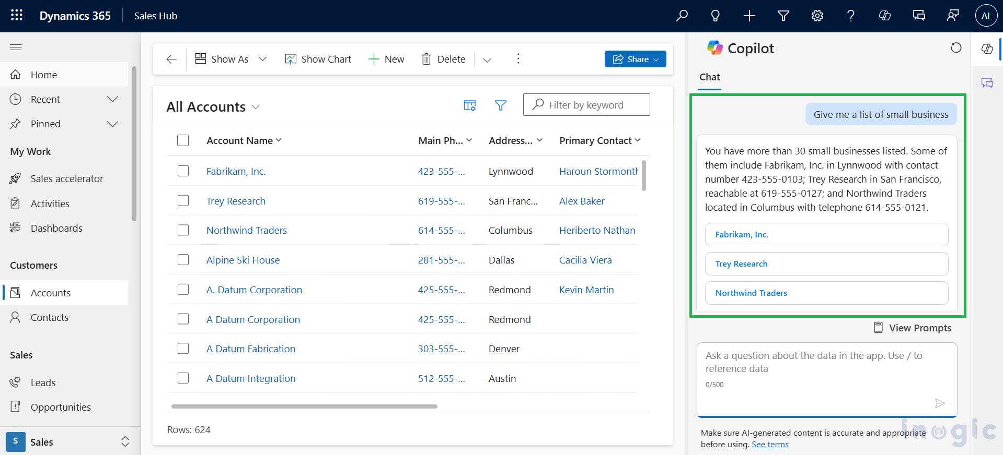Click the Show Chart button
1003x455 pixels.
[318, 59]
